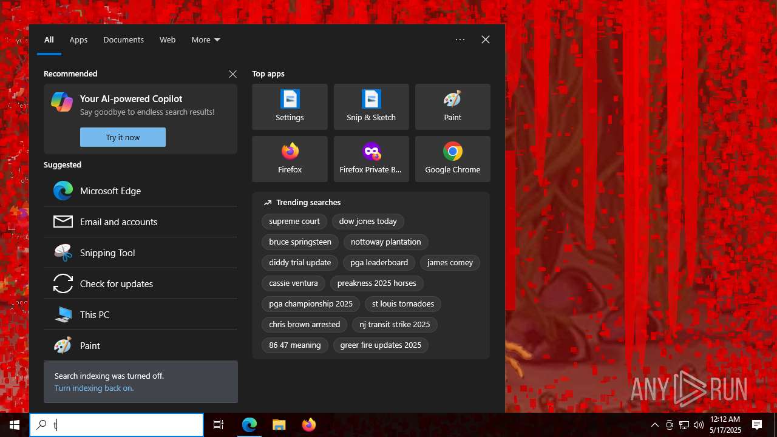Open File Explorer on taskbar
777x437 pixels.
[279, 425]
